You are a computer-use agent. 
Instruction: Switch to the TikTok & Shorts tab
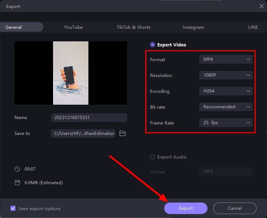(133, 27)
